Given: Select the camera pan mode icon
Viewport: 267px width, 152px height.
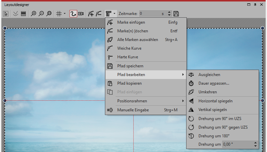Looking at the screenshot, I should (x=81, y=14).
